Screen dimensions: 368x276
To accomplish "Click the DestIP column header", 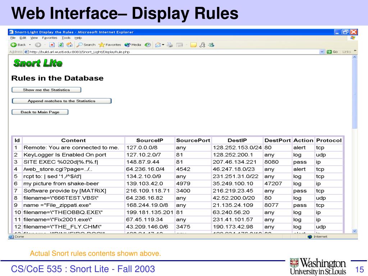I will (x=237, y=141).
